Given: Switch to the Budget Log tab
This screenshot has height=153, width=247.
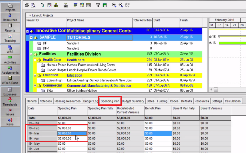Looking at the screenshot, I should coord(91,101).
